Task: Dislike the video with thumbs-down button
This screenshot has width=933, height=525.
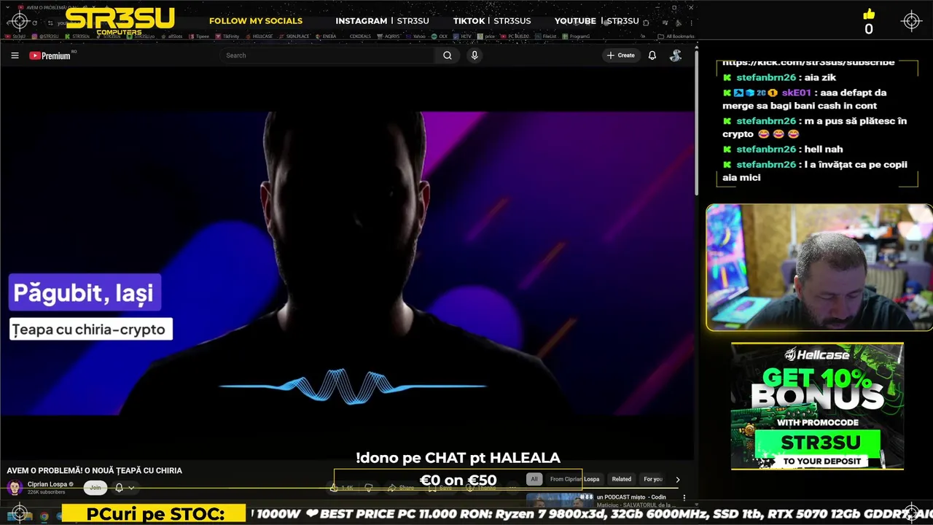Action: [369, 488]
